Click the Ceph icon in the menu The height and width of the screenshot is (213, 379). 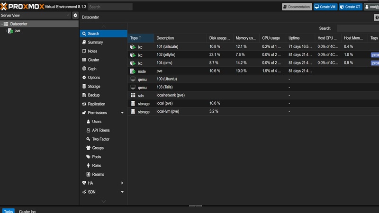[x=84, y=69]
